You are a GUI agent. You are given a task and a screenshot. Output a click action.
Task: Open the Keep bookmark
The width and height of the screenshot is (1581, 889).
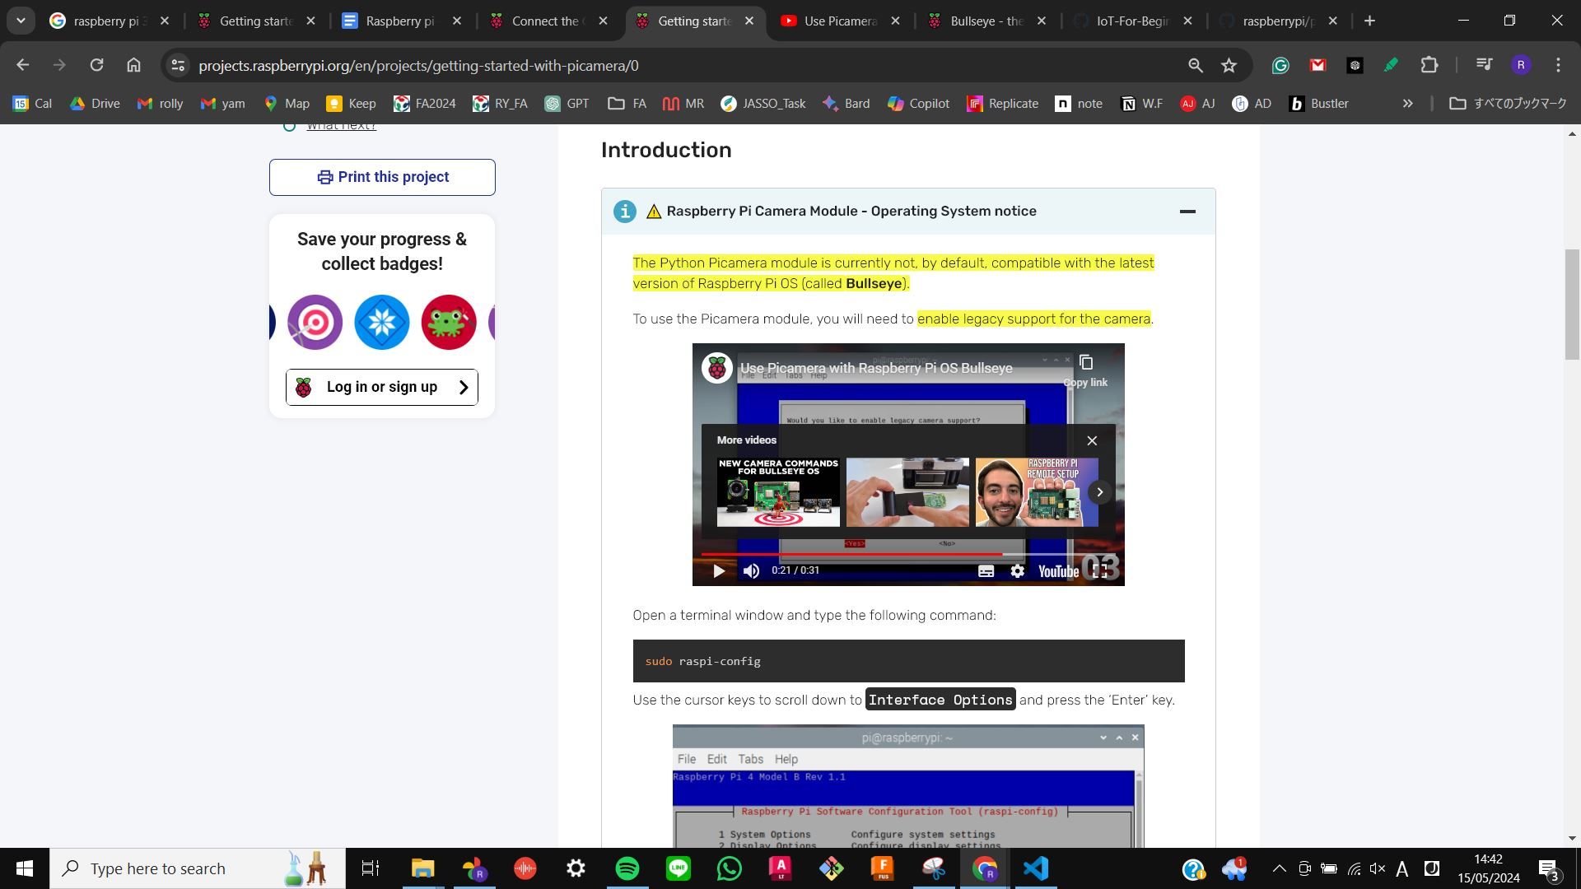352,104
